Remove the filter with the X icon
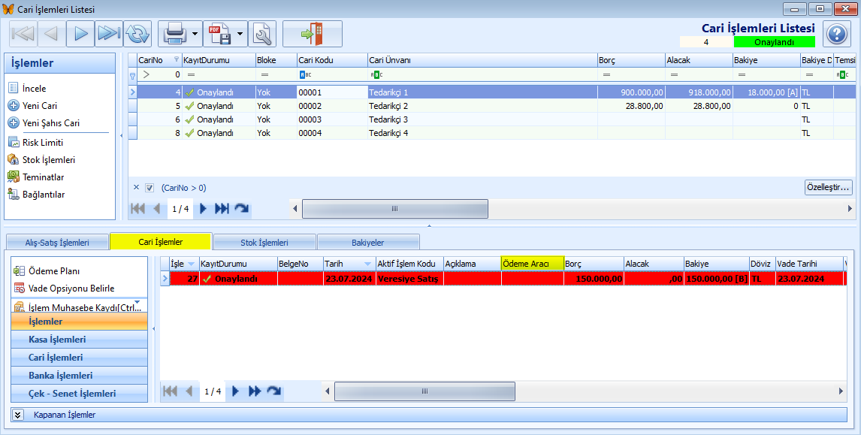The height and width of the screenshot is (435, 861). tap(136, 187)
